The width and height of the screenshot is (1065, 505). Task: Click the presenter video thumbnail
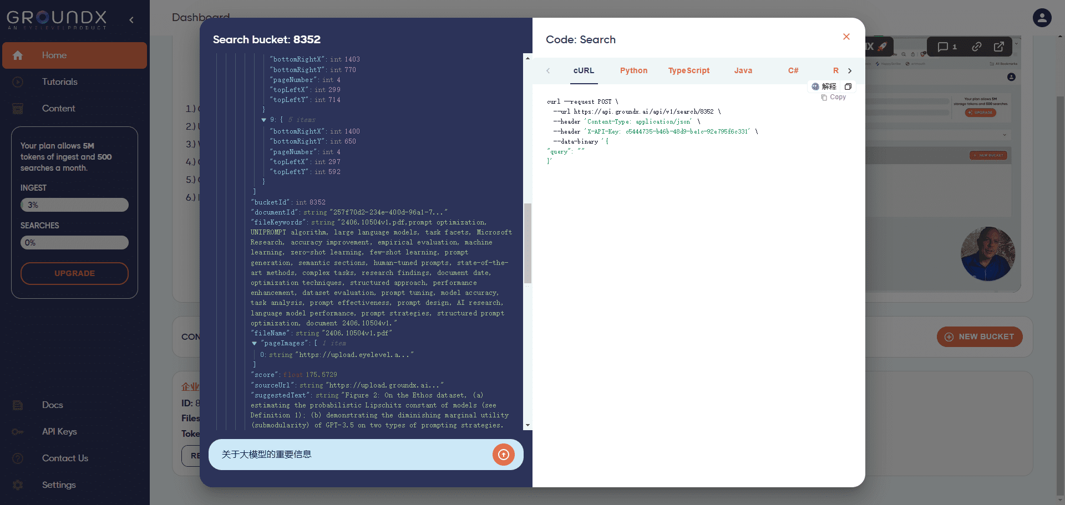point(988,254)
